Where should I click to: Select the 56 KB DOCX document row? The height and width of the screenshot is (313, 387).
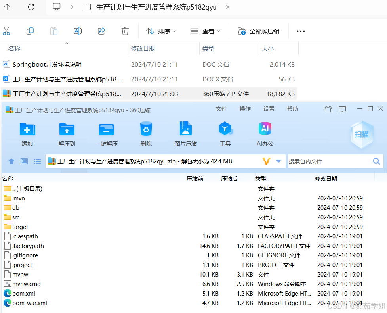149,79
